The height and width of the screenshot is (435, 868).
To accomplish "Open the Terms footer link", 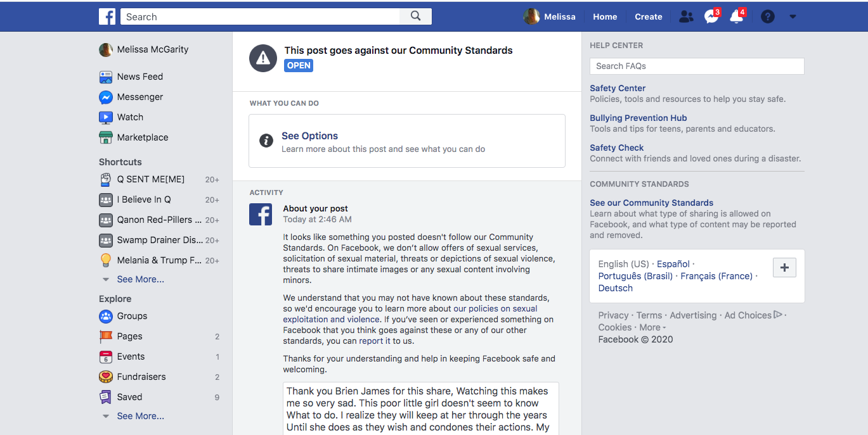I will [649, 315].
